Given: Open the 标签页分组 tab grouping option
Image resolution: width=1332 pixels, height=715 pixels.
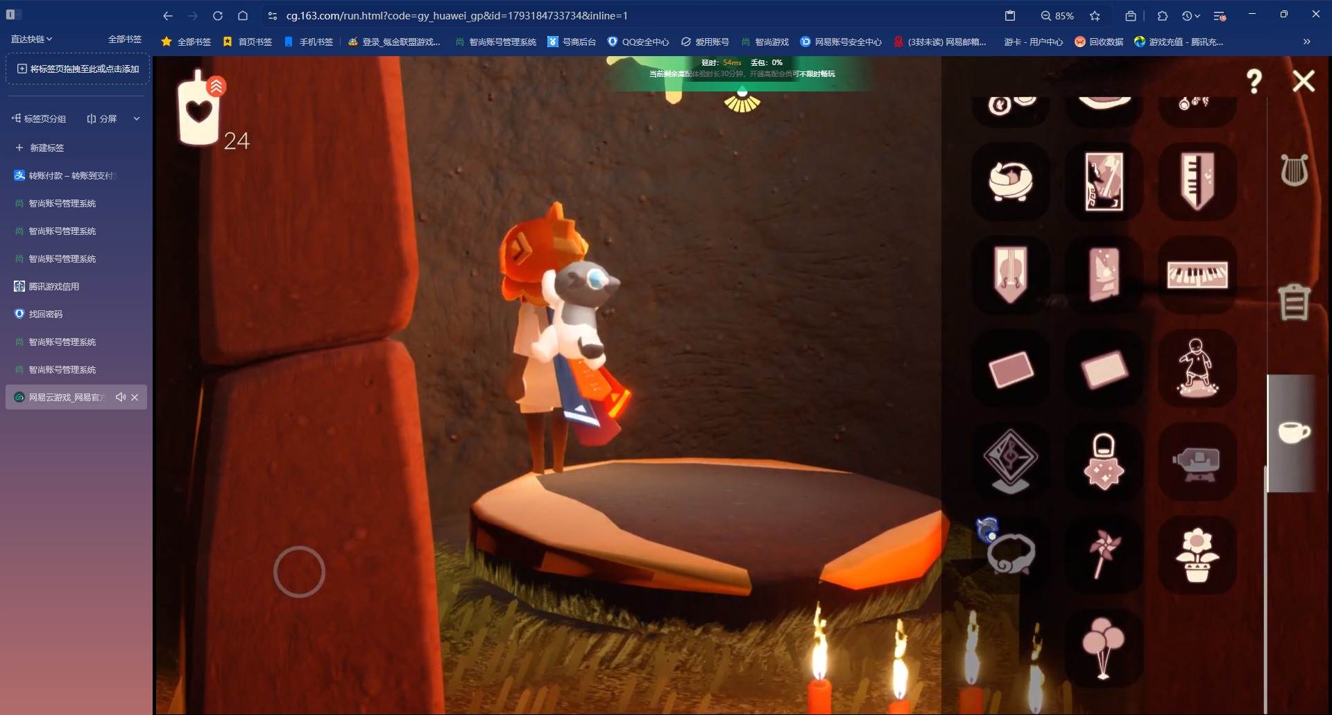Looking at the screenshot, I should point(39,118).
